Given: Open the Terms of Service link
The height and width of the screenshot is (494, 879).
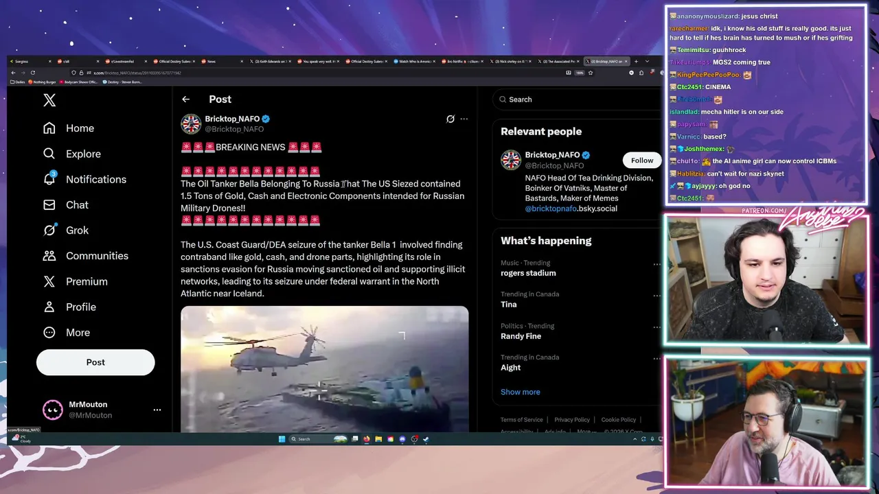Looking at the screenshot, I should pyautogui.click(x=521, y=420).
